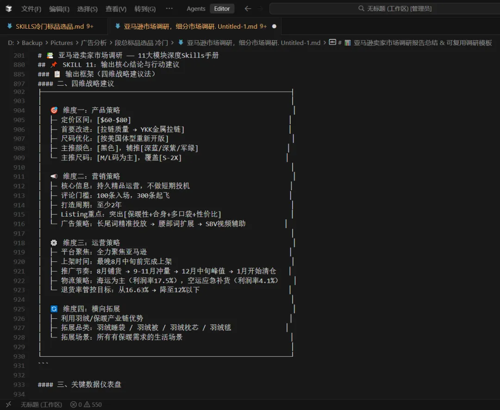Viewport: 500px width, 410px height.
Task: Click the books emoji in line 201
Action: click(50, 56)
